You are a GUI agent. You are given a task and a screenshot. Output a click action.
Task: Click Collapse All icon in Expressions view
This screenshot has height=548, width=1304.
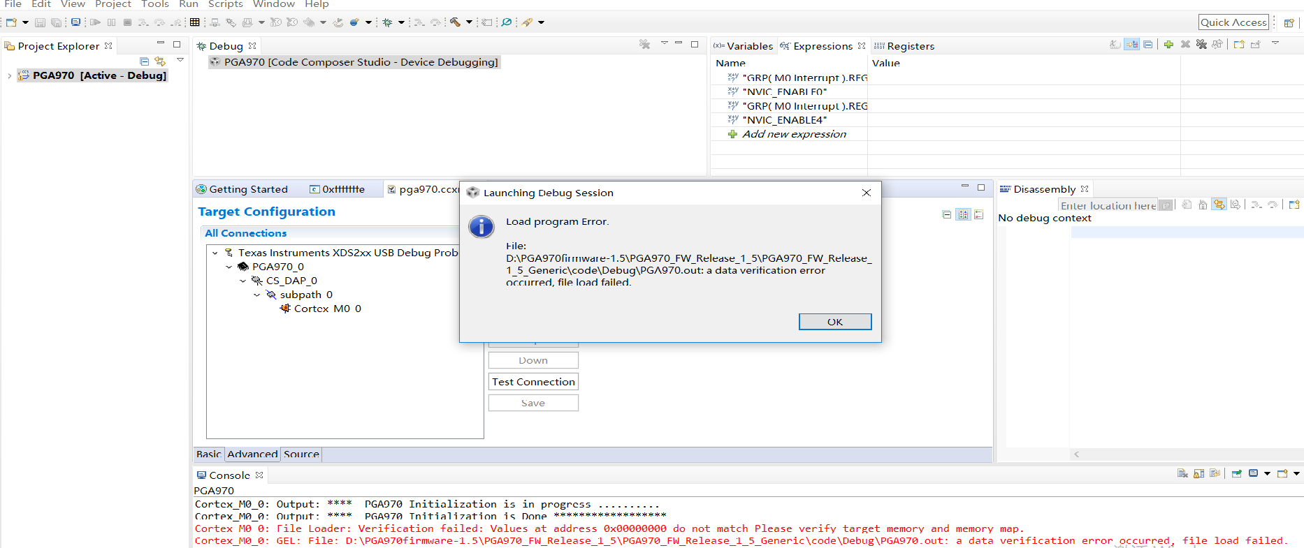coord(1148,44)
